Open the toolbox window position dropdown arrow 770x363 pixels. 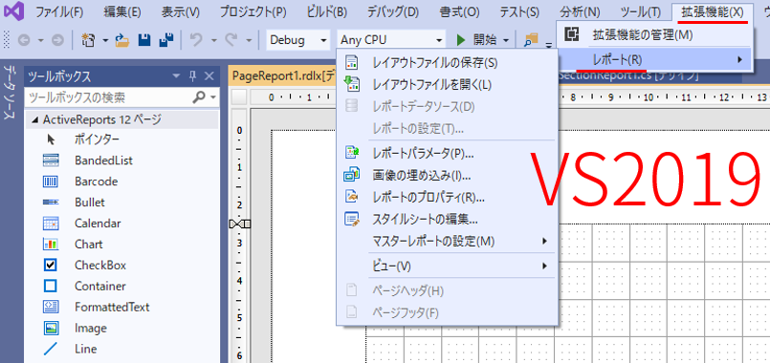coord(177,76)
